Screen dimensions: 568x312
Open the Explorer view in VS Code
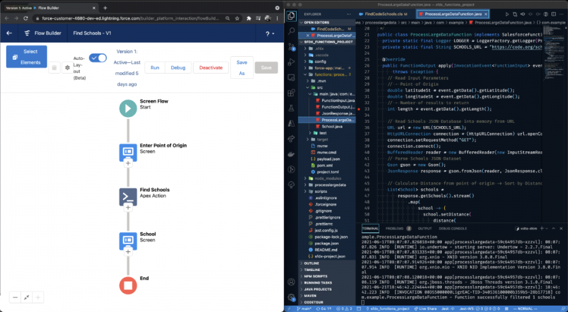pos(291,16)
